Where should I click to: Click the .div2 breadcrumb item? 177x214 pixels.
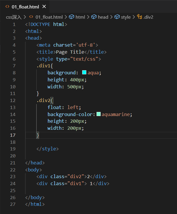[x=148, y=17]
